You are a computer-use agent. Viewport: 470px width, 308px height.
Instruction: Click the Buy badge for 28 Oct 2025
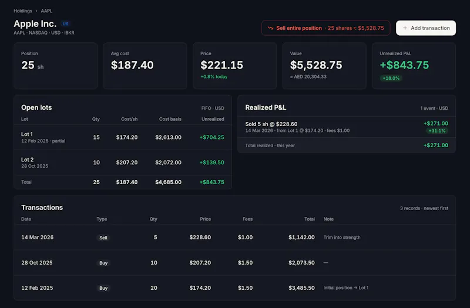(x=103, y=263)
